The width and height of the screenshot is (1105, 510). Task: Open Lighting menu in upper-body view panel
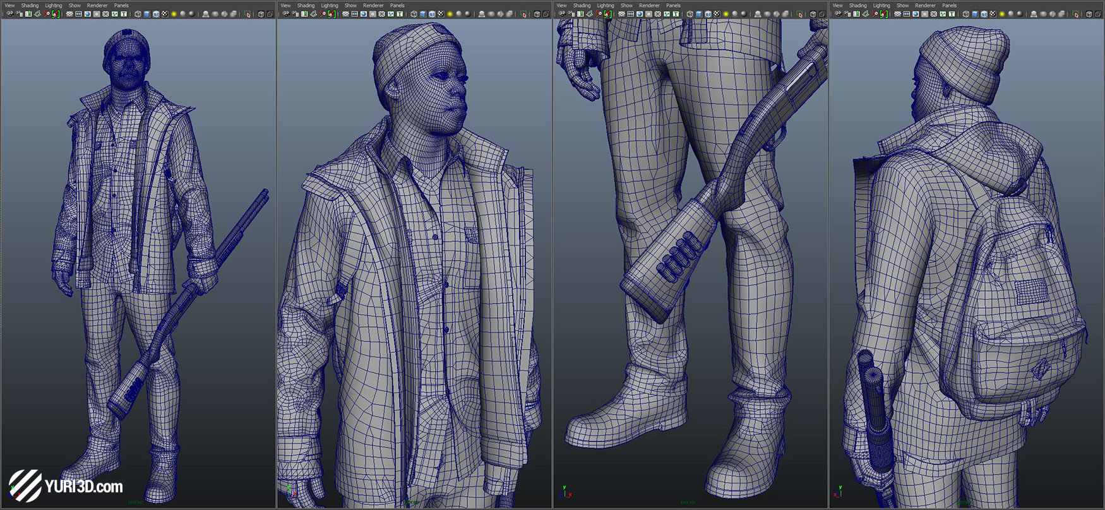[x=330, y=6]
